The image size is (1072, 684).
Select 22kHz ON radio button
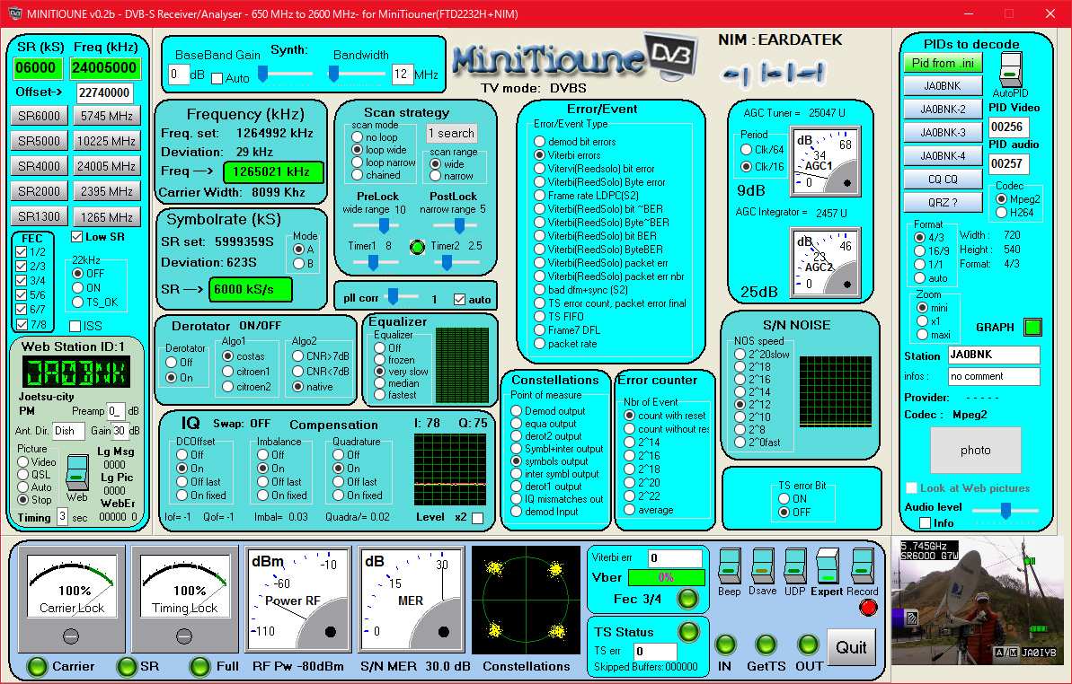tap(78, 288)
